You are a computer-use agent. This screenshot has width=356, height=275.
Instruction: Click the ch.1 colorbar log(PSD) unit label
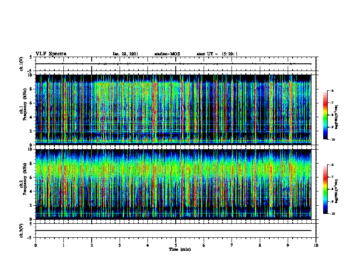(337, 117)
